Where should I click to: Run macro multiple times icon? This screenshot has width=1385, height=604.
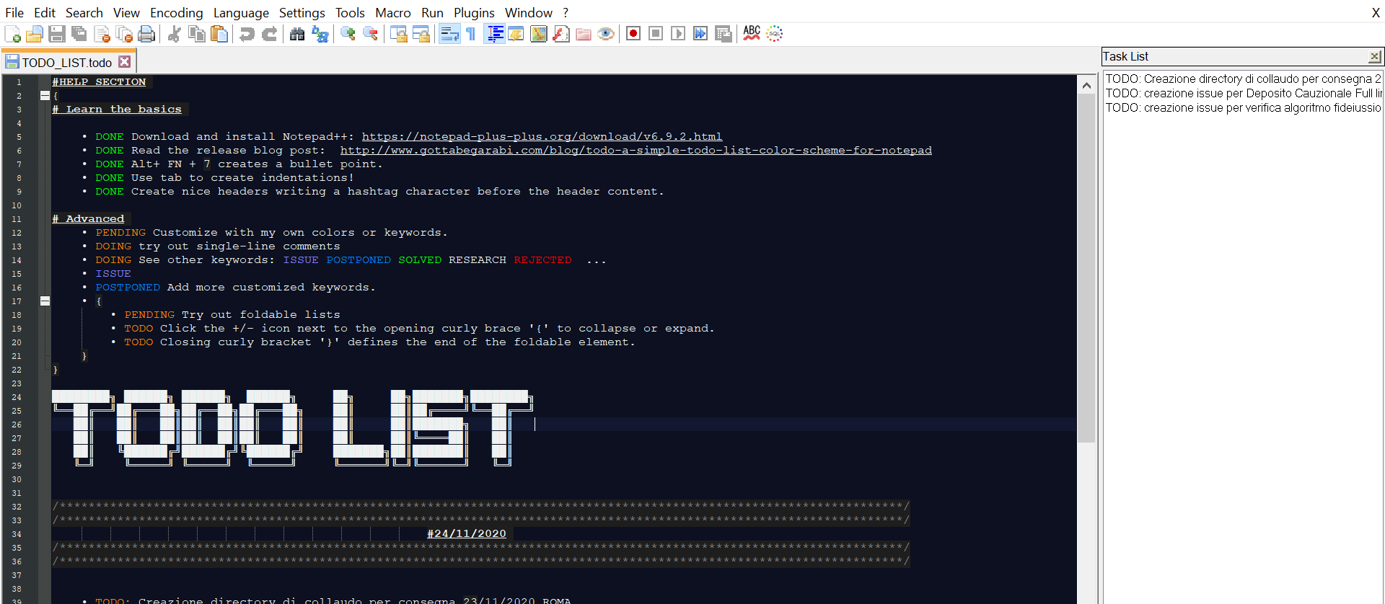(700, 34)
